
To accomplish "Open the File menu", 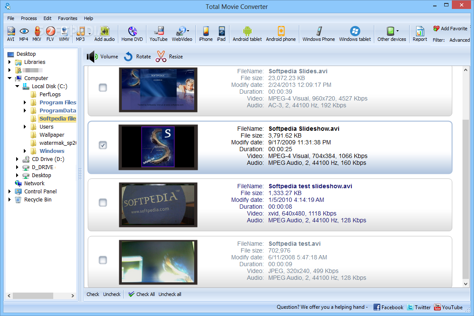I will (x=11, y=18).
